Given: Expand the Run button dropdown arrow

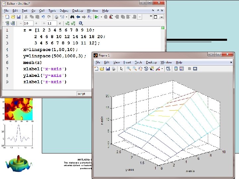Looking at the screenshot, I should [x=101, y=17].
